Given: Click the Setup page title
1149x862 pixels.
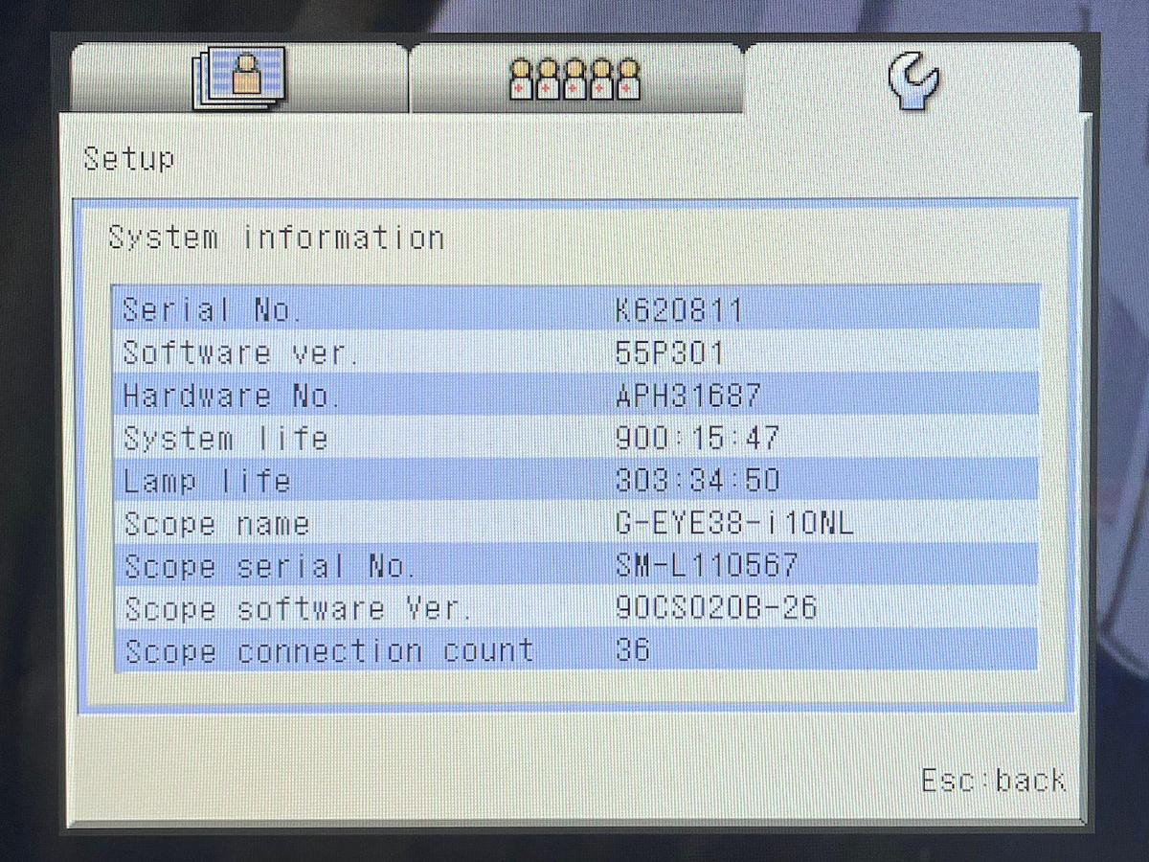Looking at the screenshot, I should (129, 158).
